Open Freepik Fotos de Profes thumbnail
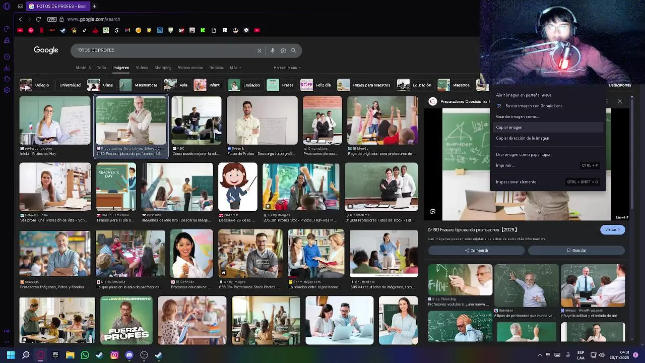This screenshot has width=645, height=363. pos(262,120)
